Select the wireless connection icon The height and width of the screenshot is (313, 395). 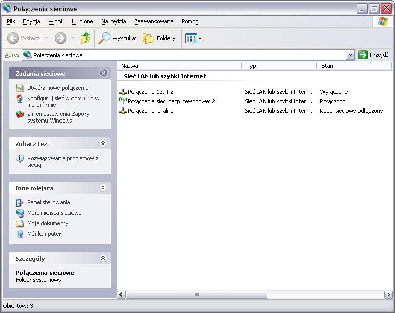(123, 101)
